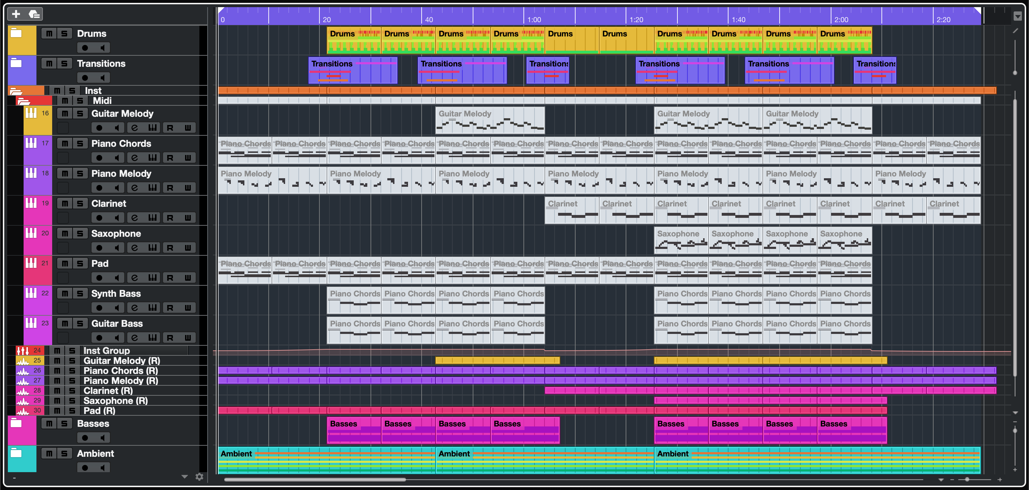Viewport: 1029px width, 490px height.
Task: Click the first Saxophone MIDI clip
Action: point(681,240)
